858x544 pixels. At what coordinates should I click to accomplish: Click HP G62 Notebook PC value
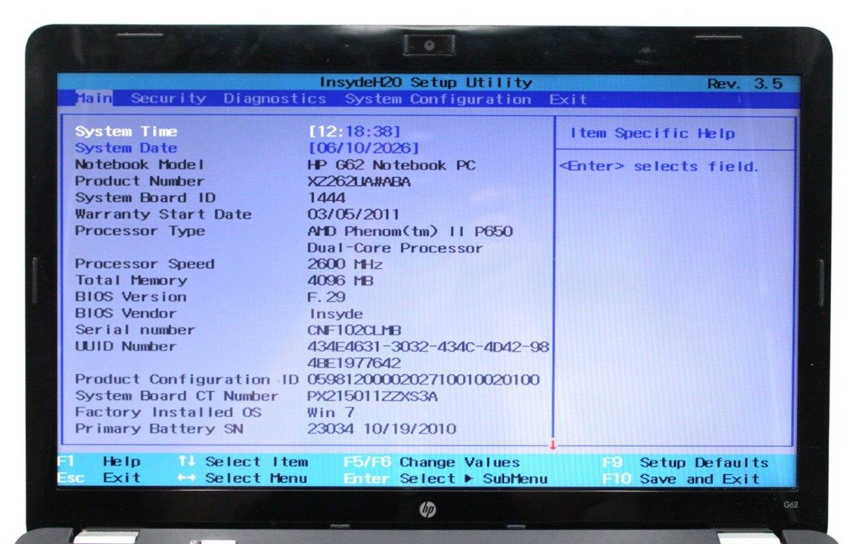(391, 165)
